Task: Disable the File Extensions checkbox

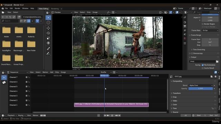Action: pyautogui.click(x=203, y=65)
